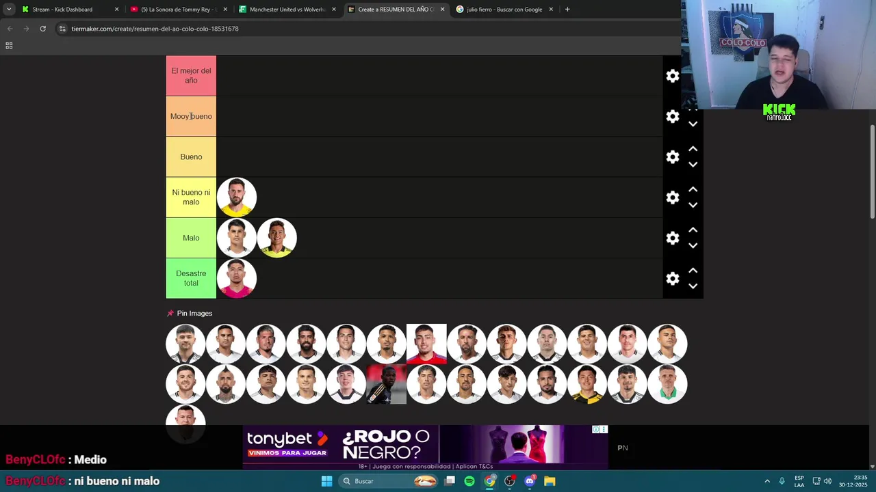
Task: Close the La Sonora de Tommy Rey tab
Action: (225, 10)
